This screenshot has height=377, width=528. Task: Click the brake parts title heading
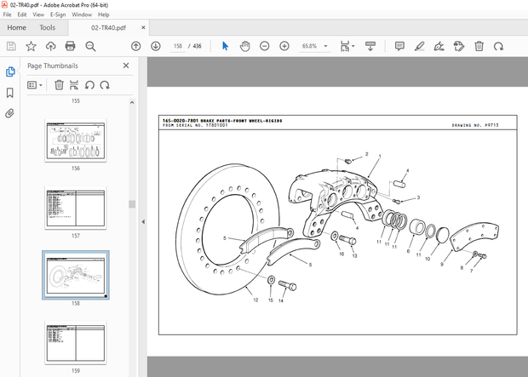coord(222,121)
